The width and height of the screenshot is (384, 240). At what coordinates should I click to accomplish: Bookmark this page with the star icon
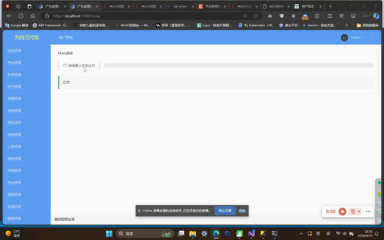256,16
